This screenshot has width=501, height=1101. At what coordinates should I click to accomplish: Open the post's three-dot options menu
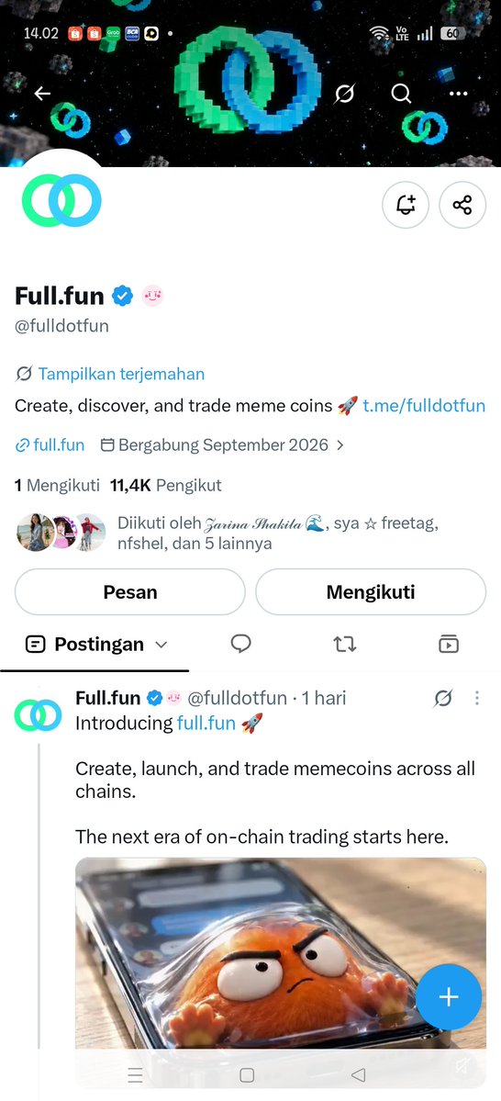[477, 698]
